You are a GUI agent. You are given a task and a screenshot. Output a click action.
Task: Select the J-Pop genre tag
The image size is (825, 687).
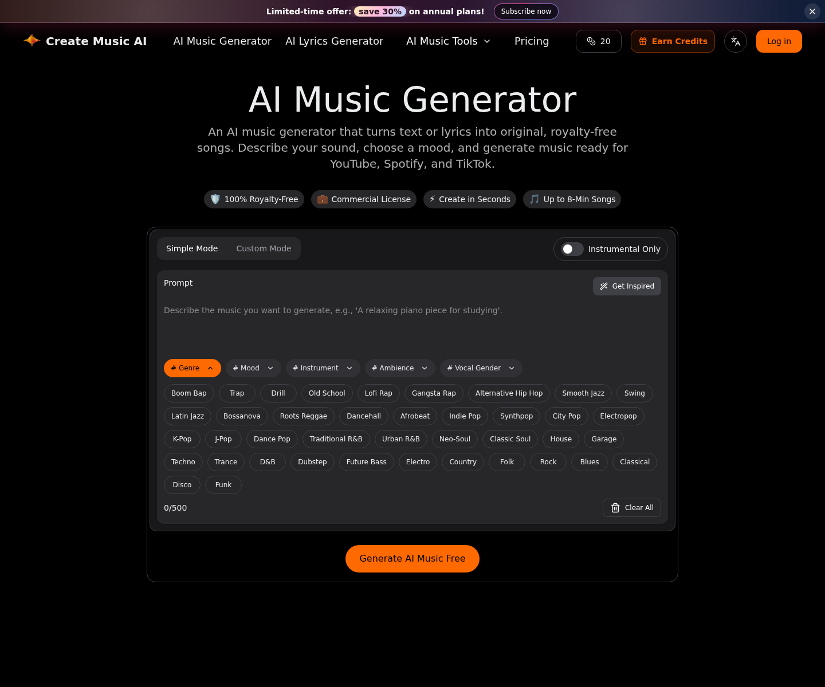pos(223,439)
